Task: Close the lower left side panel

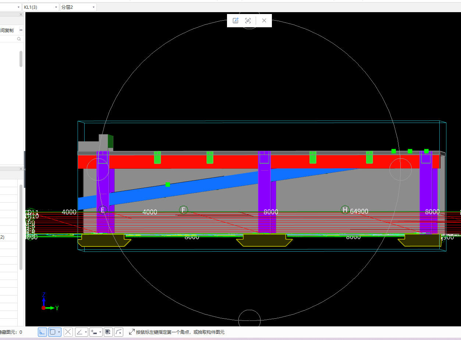Action: [x=21, y=169]
